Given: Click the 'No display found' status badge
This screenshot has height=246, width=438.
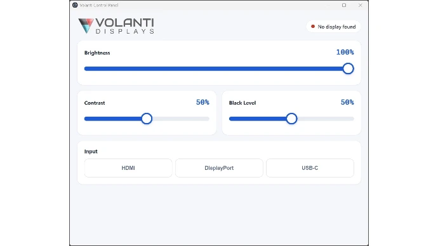Looking at the screenshot, I should point(333,27).
